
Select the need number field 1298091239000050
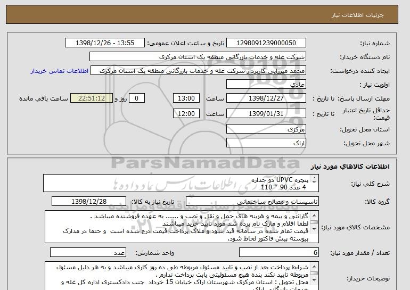[x=266, y=43]
